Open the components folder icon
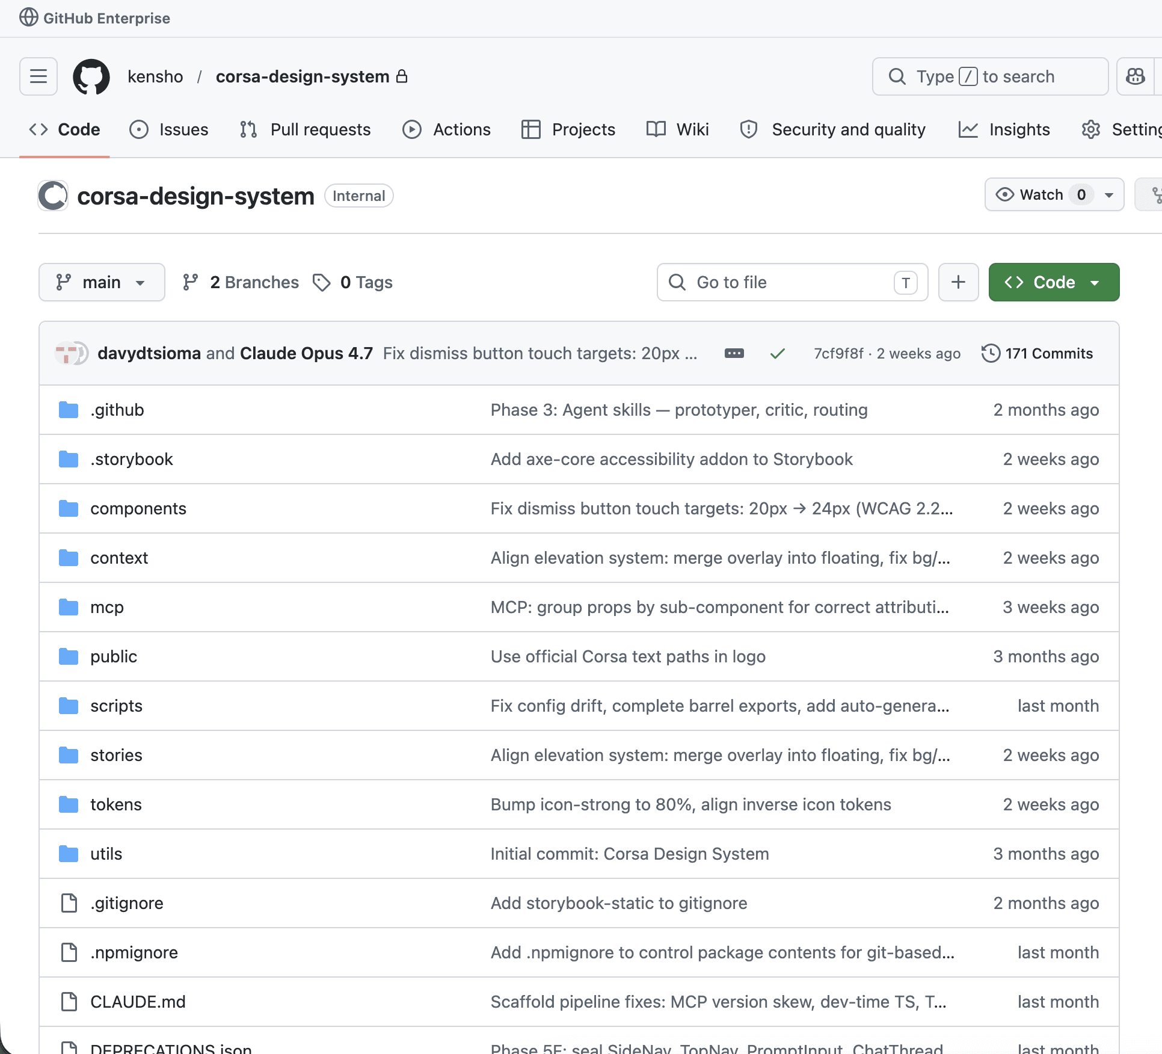Viewport: 1162px width, 1054px height. 69,508
